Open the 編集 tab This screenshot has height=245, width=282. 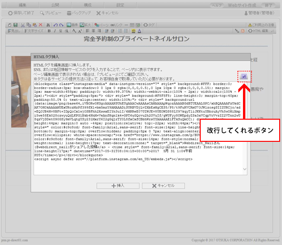click(23, 5)
